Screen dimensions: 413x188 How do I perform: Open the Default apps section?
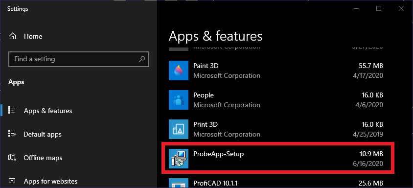[43, 134]
